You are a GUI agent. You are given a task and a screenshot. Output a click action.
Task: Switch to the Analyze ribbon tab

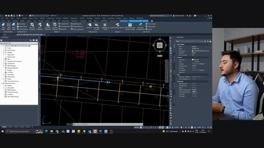coord(29,21)
